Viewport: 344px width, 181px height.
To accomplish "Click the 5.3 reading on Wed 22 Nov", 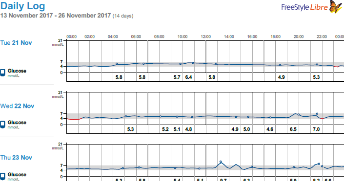I will tap(130, 129).
